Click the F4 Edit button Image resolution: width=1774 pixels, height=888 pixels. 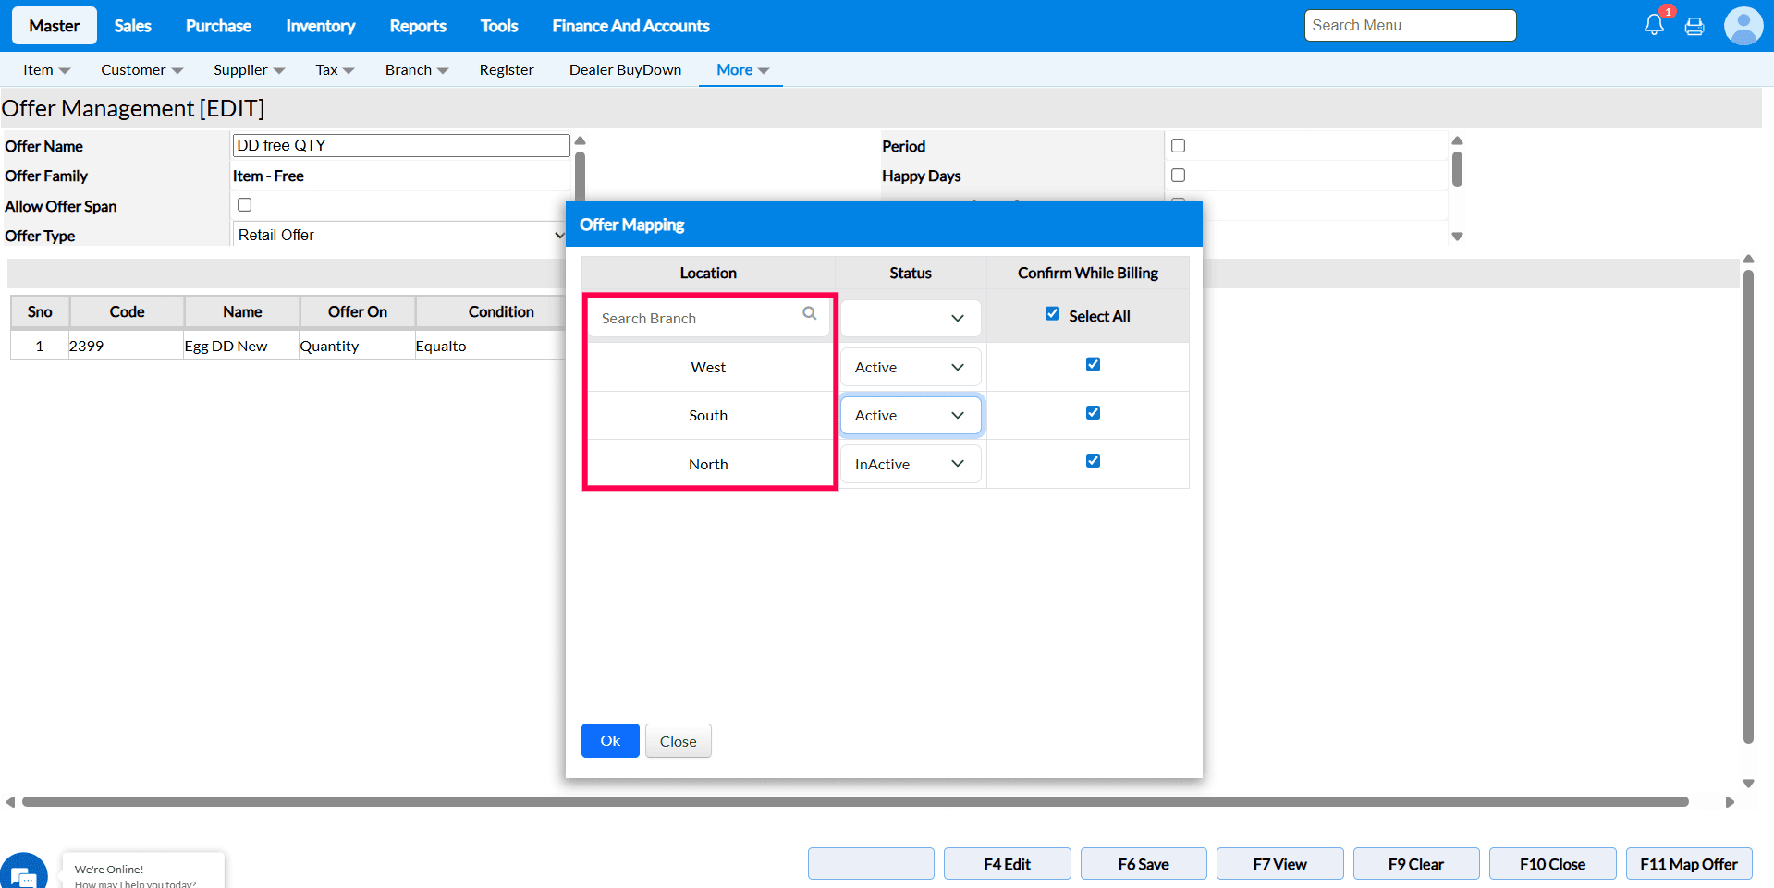coord(1008,864)
